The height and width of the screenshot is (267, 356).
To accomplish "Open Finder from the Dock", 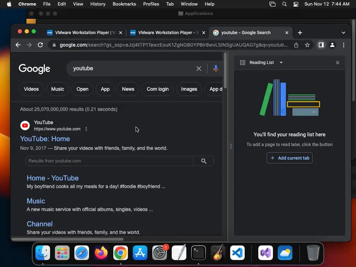I will [43, 253].
